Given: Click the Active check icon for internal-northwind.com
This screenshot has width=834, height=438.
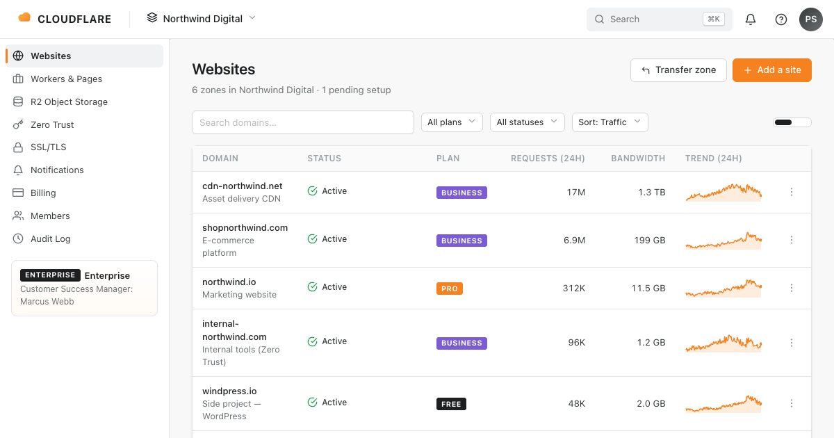Looking at the screenshot, I should (313, 341).
